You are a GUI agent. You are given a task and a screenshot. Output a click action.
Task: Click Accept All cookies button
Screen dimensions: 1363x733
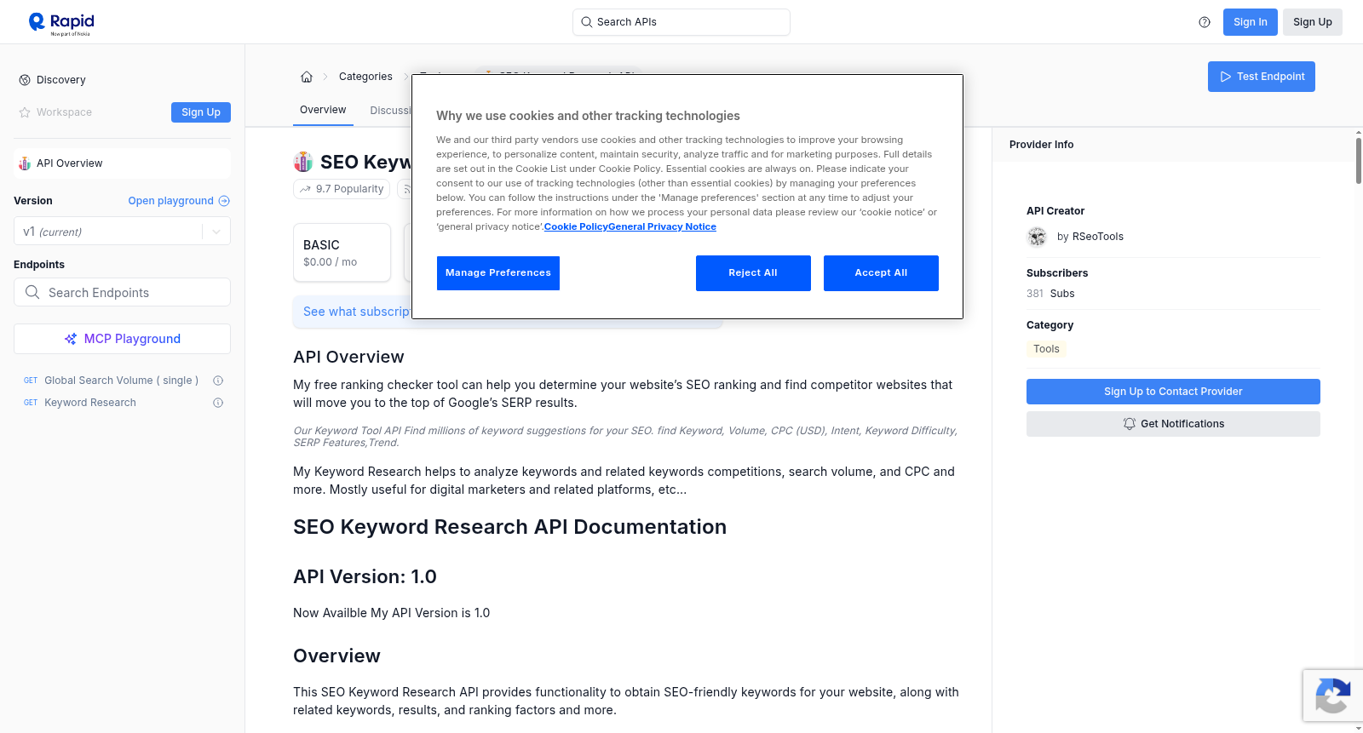(881, 273)
